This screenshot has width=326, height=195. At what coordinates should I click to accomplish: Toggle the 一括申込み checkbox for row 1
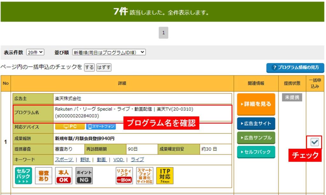pos(315,142)
